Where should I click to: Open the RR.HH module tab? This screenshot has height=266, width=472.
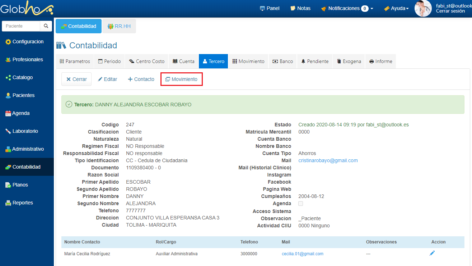119,26
